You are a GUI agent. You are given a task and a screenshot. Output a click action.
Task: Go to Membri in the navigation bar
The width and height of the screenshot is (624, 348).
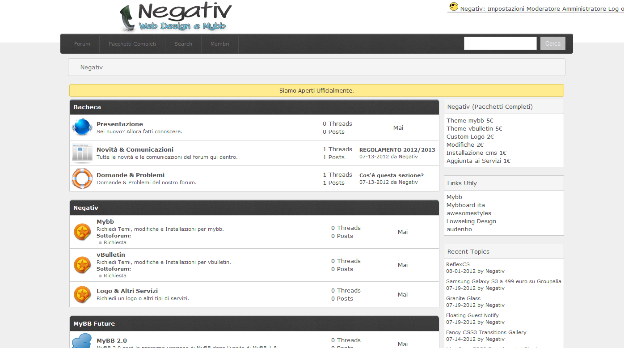point(220,44)
